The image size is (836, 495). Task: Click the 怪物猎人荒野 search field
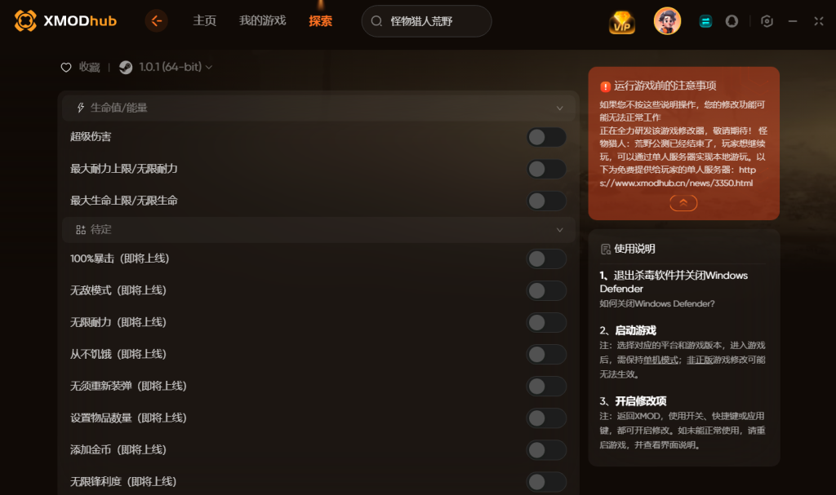coord(426,21)
